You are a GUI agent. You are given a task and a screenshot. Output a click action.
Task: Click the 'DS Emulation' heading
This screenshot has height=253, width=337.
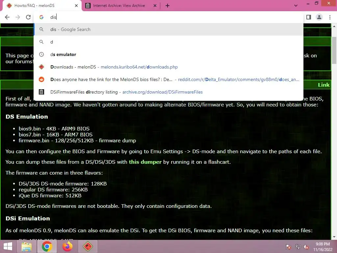(27, 117)
